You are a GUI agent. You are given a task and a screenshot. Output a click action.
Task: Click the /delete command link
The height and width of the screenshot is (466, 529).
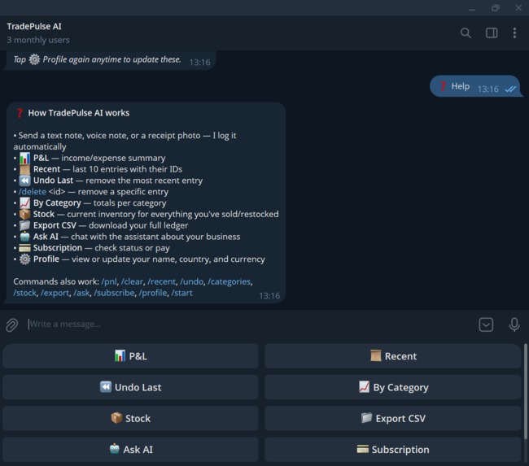coord(33,192)
